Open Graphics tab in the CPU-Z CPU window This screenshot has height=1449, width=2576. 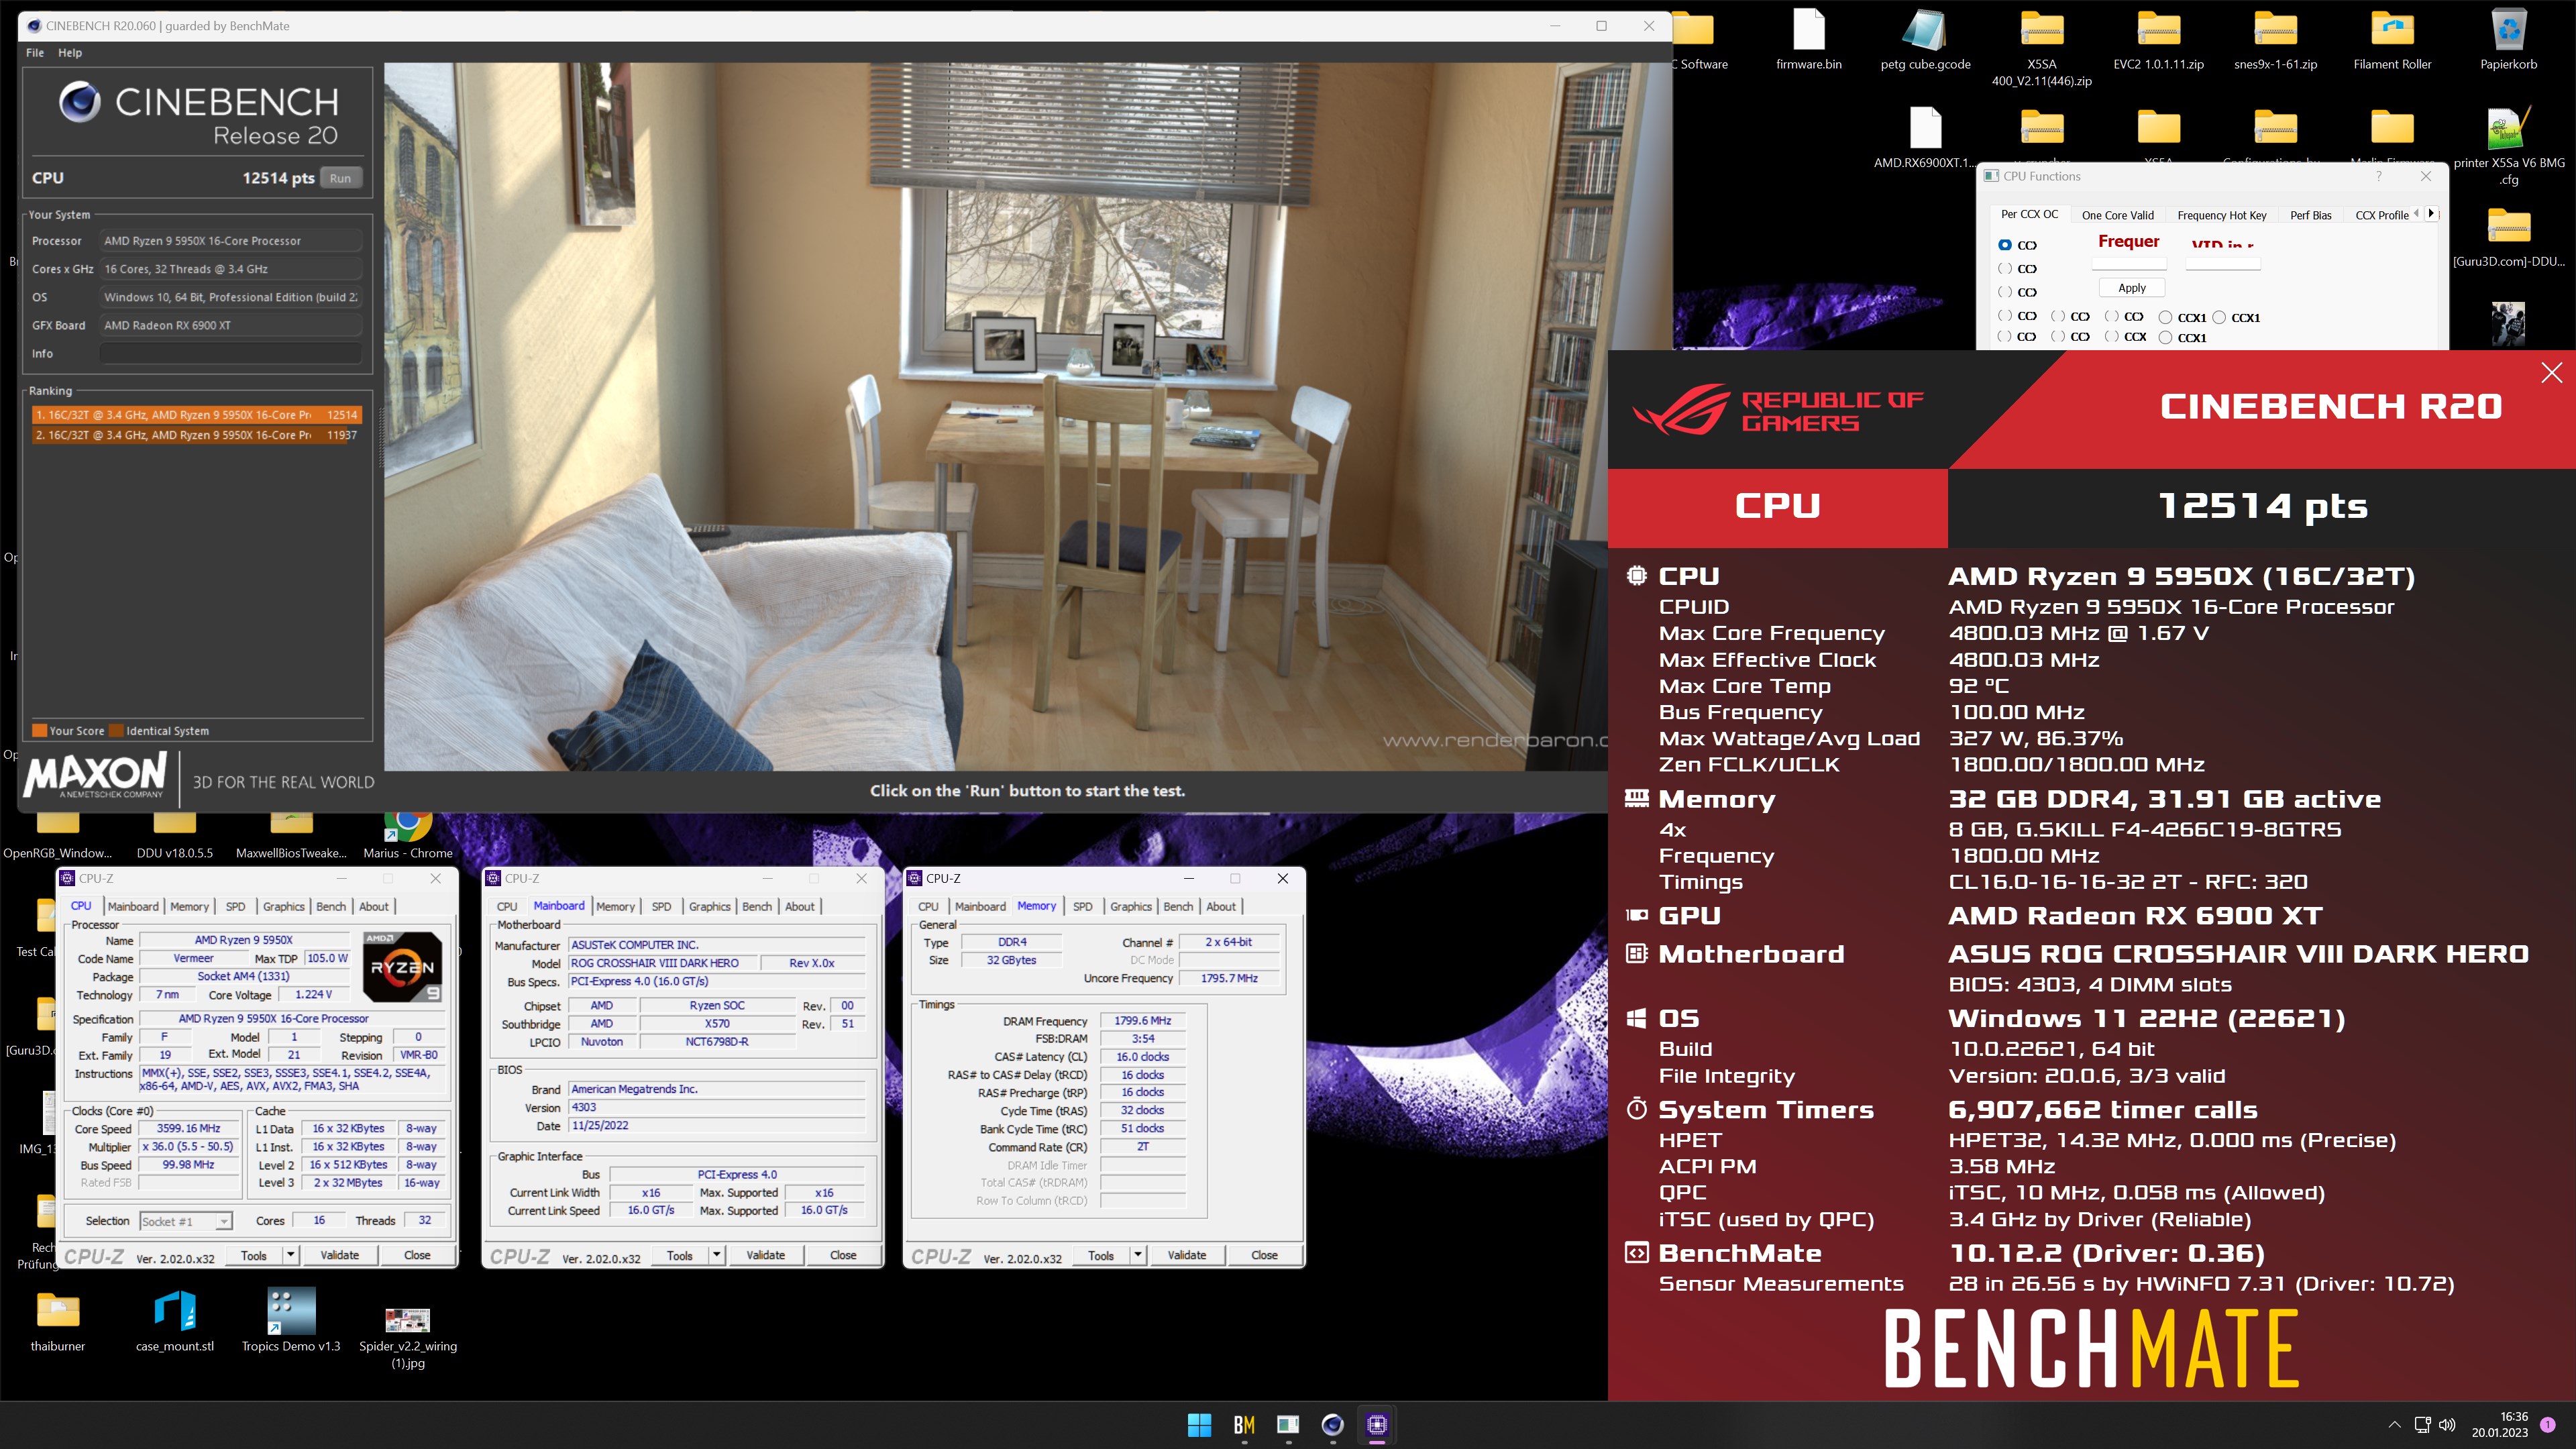[284, 906]
